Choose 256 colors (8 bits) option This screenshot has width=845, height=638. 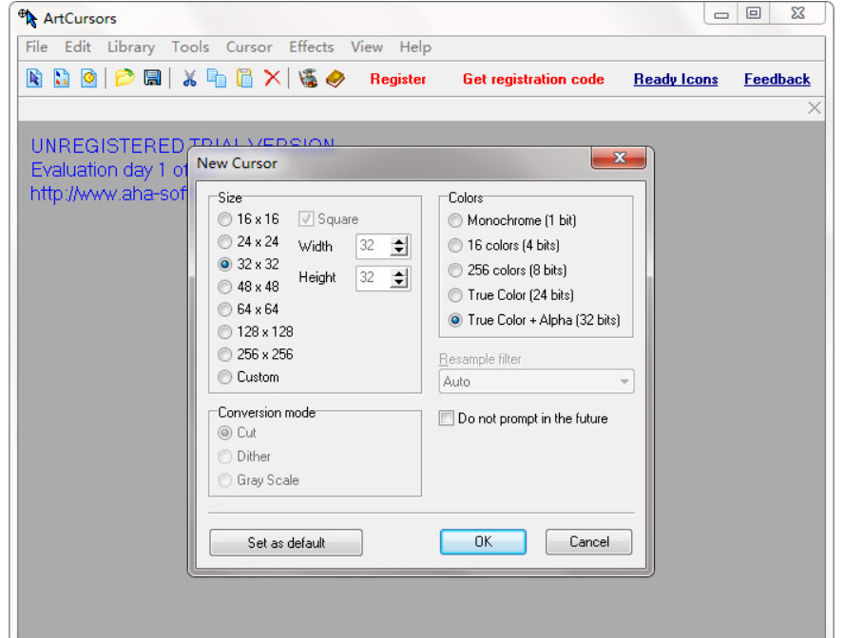pos(455,271)
